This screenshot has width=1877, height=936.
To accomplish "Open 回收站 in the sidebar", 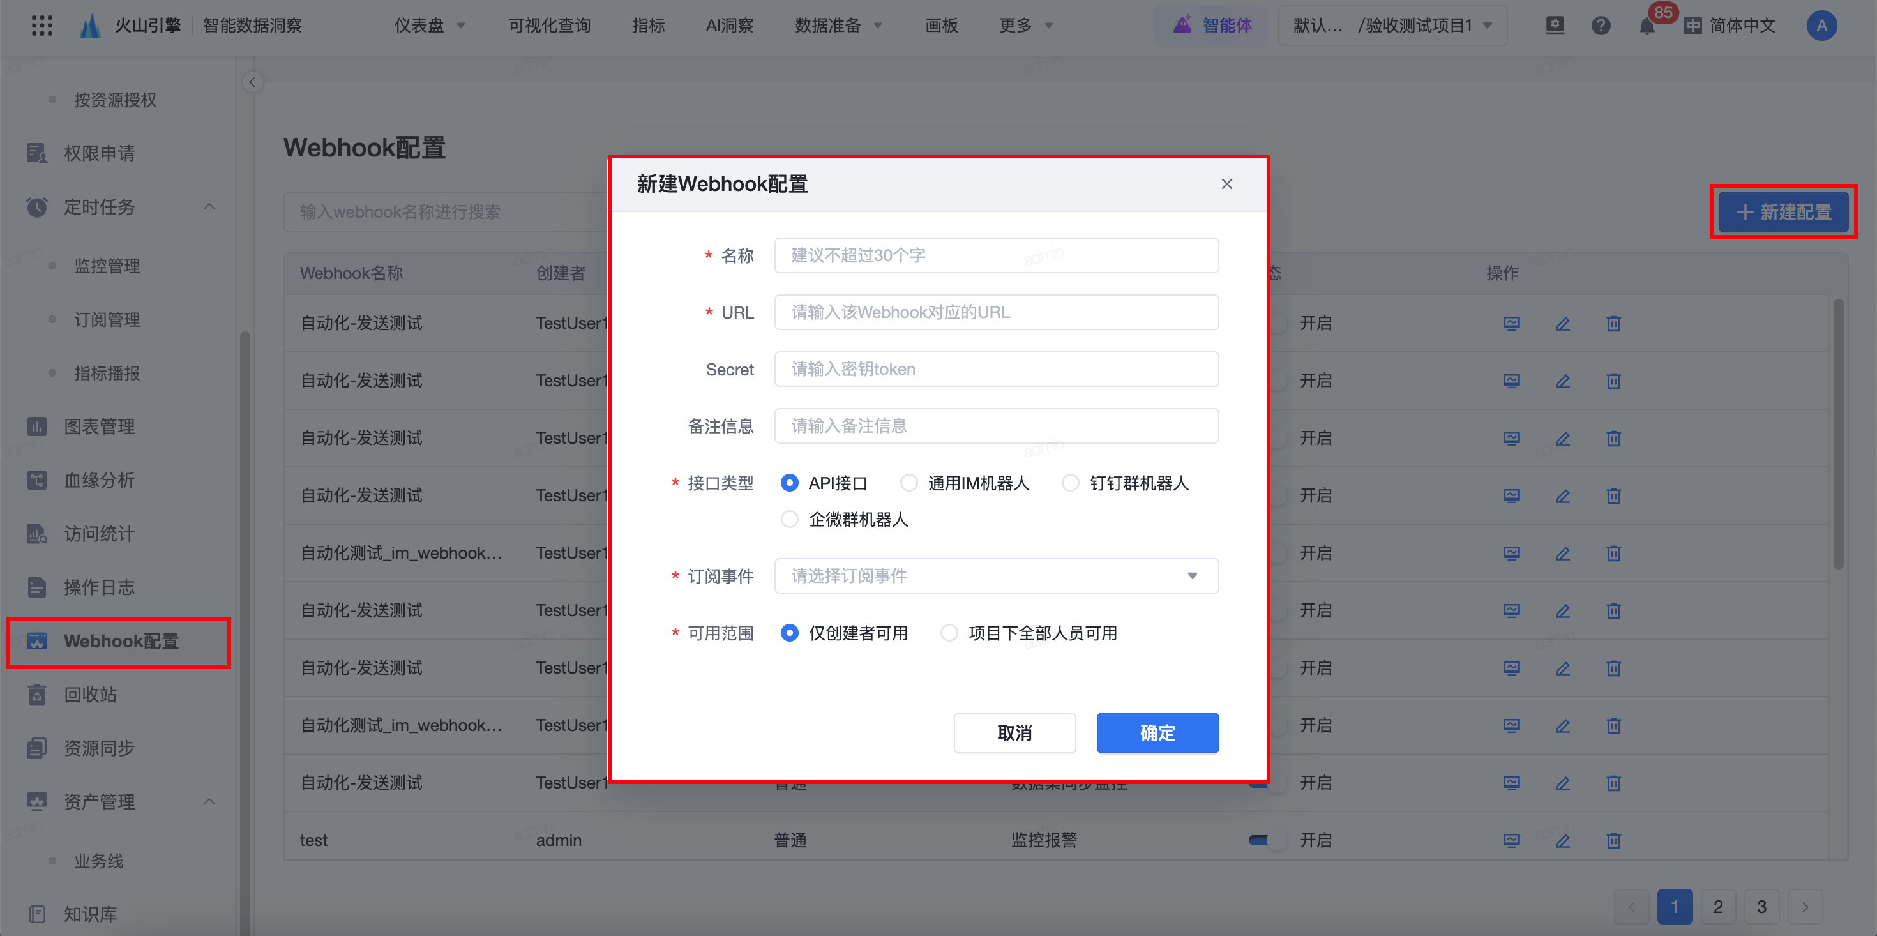I will point(91,695).
